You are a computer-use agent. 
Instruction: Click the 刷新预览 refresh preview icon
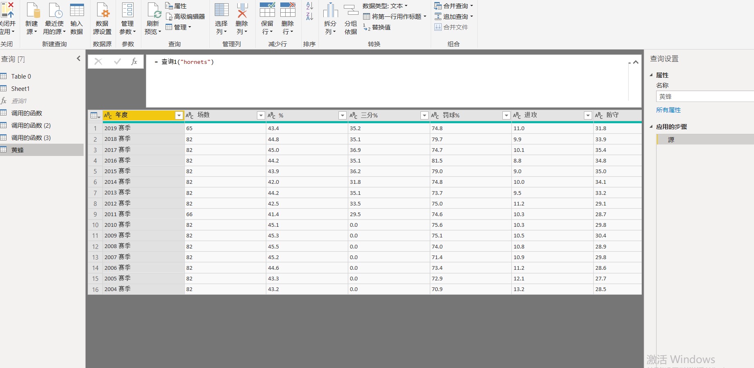pyautogui.click(x=153, y=11)
